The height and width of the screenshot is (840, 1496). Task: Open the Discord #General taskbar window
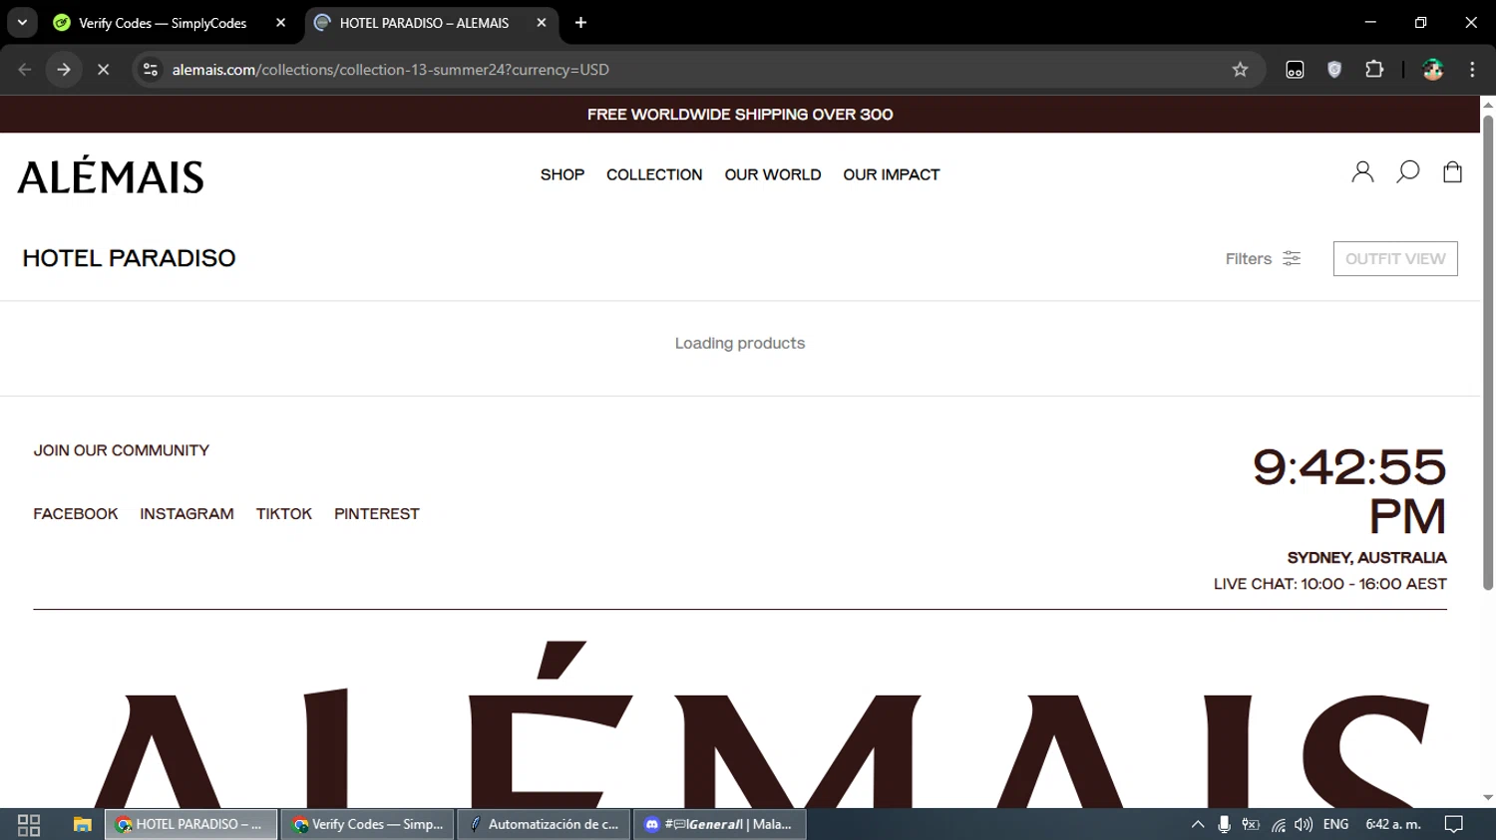[720, 825]
